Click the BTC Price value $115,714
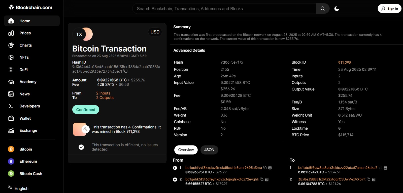This screenshot has width=403, height=193. click(346, 135)
